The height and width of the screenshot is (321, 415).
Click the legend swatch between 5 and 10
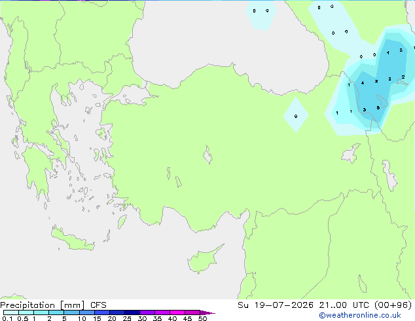(71, 312)
